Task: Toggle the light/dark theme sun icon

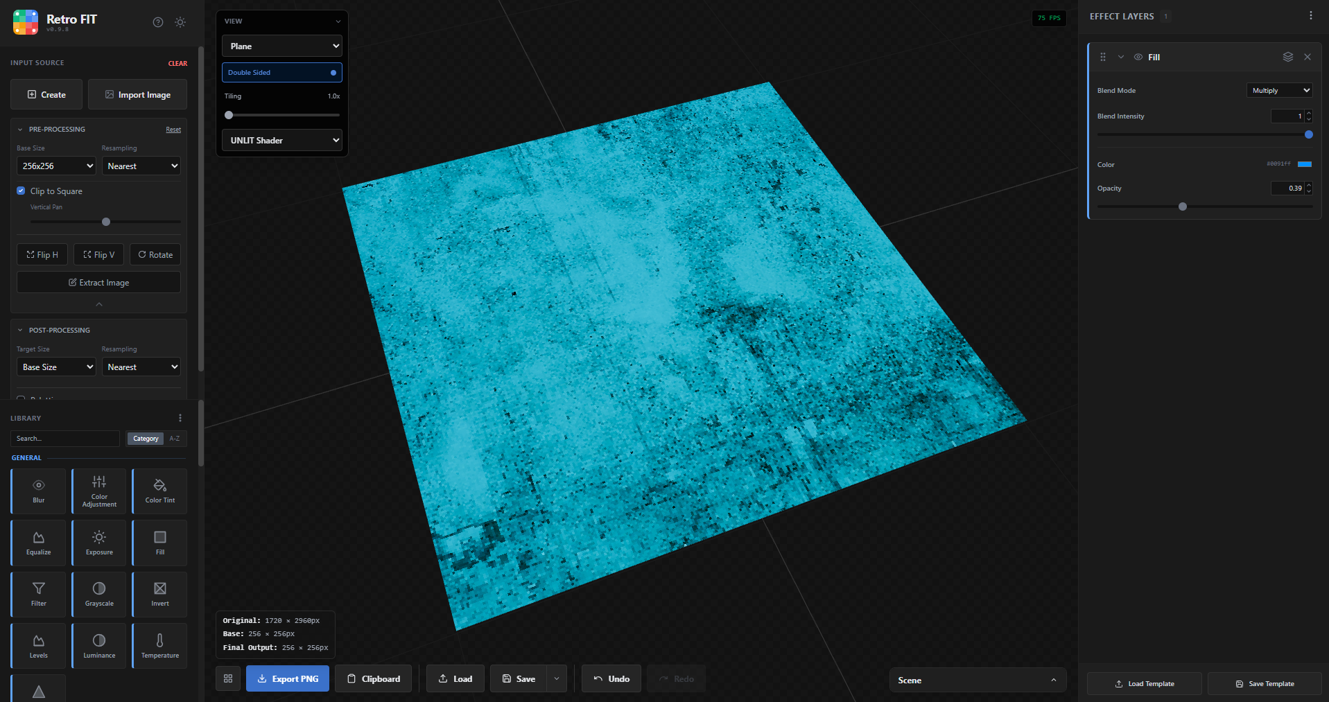Action: (180, 22)
